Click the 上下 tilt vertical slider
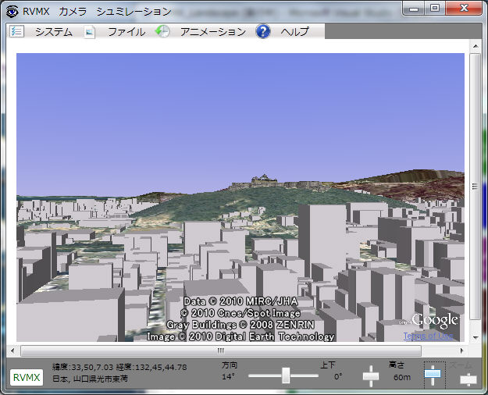The height and width of the screenshot is (395, 488). tap(370, 376)
